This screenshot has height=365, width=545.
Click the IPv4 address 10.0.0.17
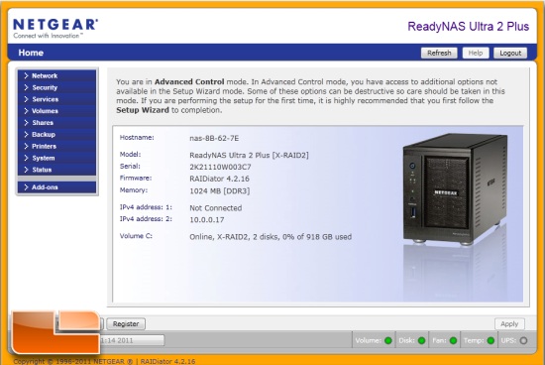[207, 219]
